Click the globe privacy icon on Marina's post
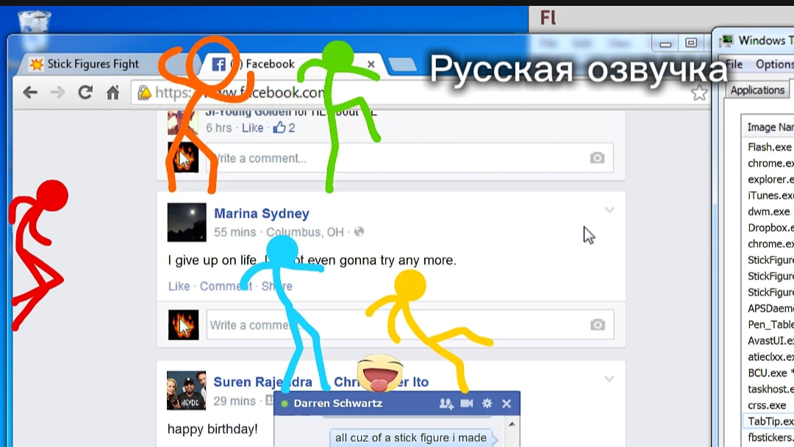 (x=359, y=232)
